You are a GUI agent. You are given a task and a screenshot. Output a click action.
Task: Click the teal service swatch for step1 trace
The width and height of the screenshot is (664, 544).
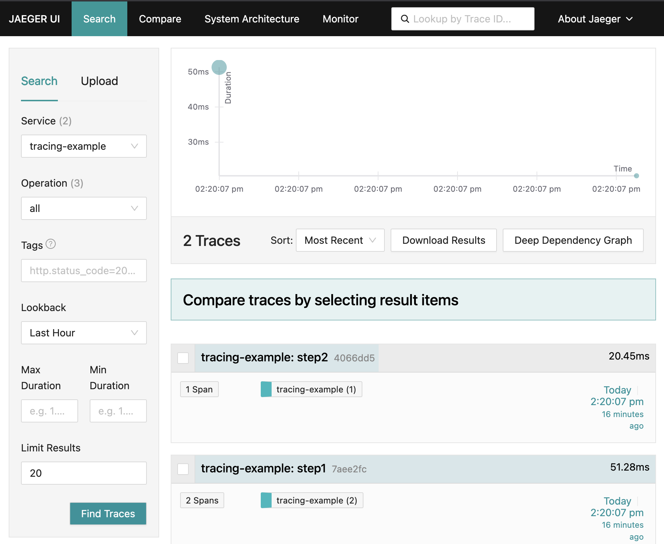point(266,500)
